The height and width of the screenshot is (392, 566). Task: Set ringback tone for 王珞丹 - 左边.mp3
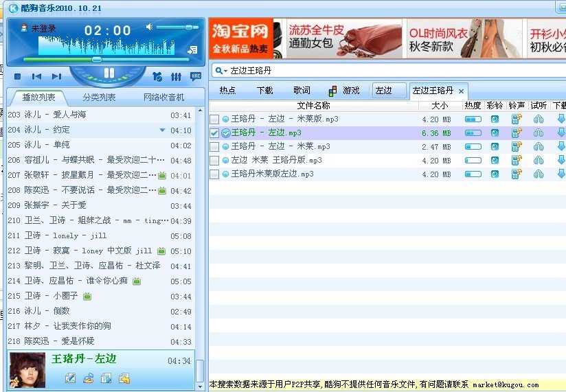[x=495, y=133]
